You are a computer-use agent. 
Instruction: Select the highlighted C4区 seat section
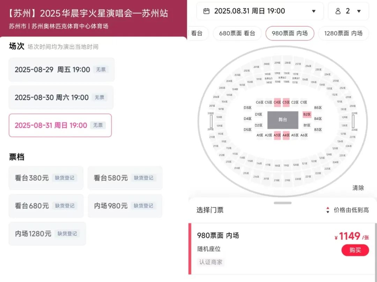(277, 102)
